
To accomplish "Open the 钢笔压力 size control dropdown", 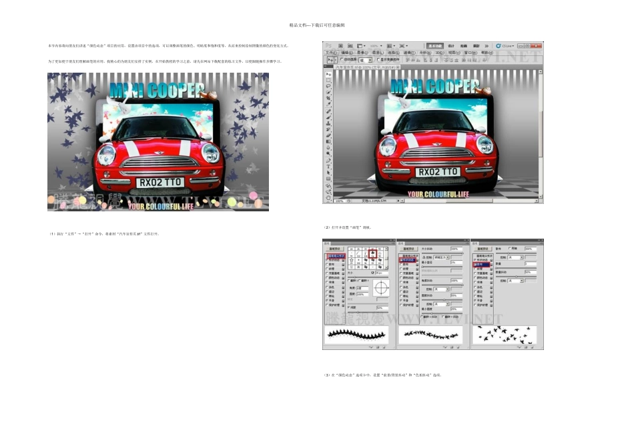I will click(441, 257).
